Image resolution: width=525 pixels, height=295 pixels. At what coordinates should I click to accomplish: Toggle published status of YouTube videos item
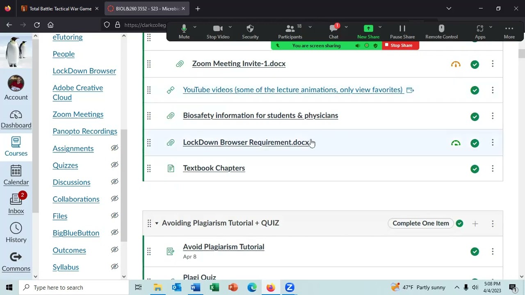tap(475, 90)
